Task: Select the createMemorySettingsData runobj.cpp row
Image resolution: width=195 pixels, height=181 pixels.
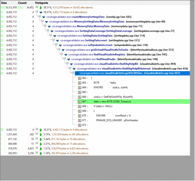Action: point(89,17)
